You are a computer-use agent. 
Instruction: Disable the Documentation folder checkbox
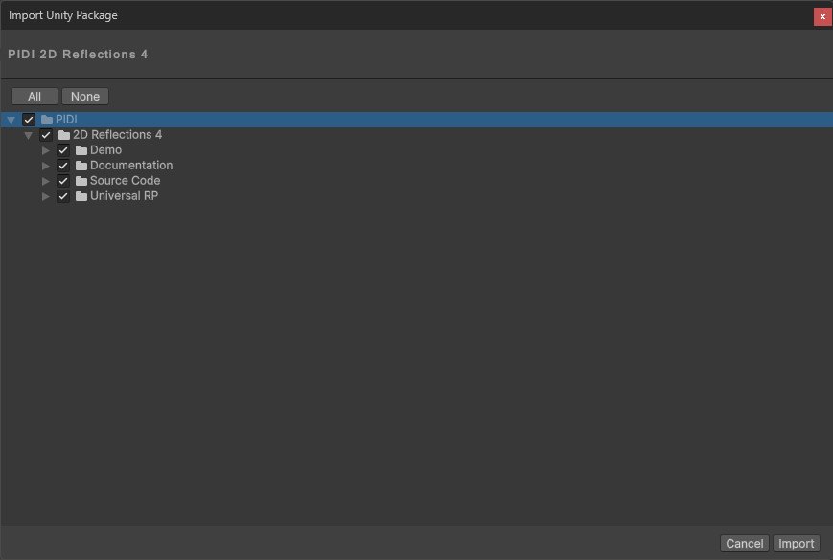pos(63,166)
